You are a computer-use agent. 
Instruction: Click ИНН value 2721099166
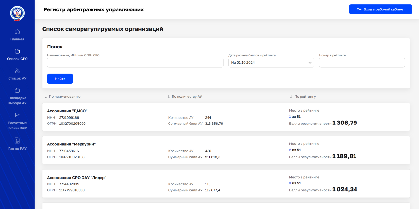coord(69,118)
